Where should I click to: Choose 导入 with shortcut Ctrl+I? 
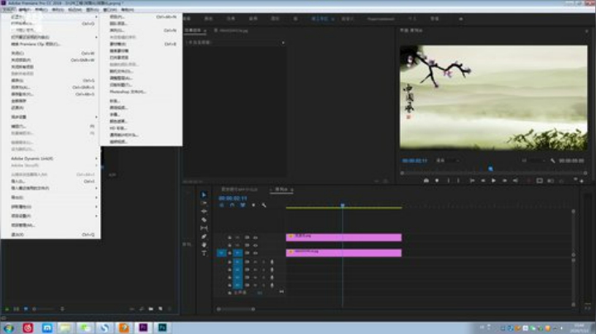pos(52,181)
